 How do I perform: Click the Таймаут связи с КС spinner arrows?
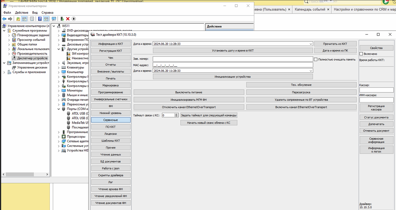(x=177, y=115)
